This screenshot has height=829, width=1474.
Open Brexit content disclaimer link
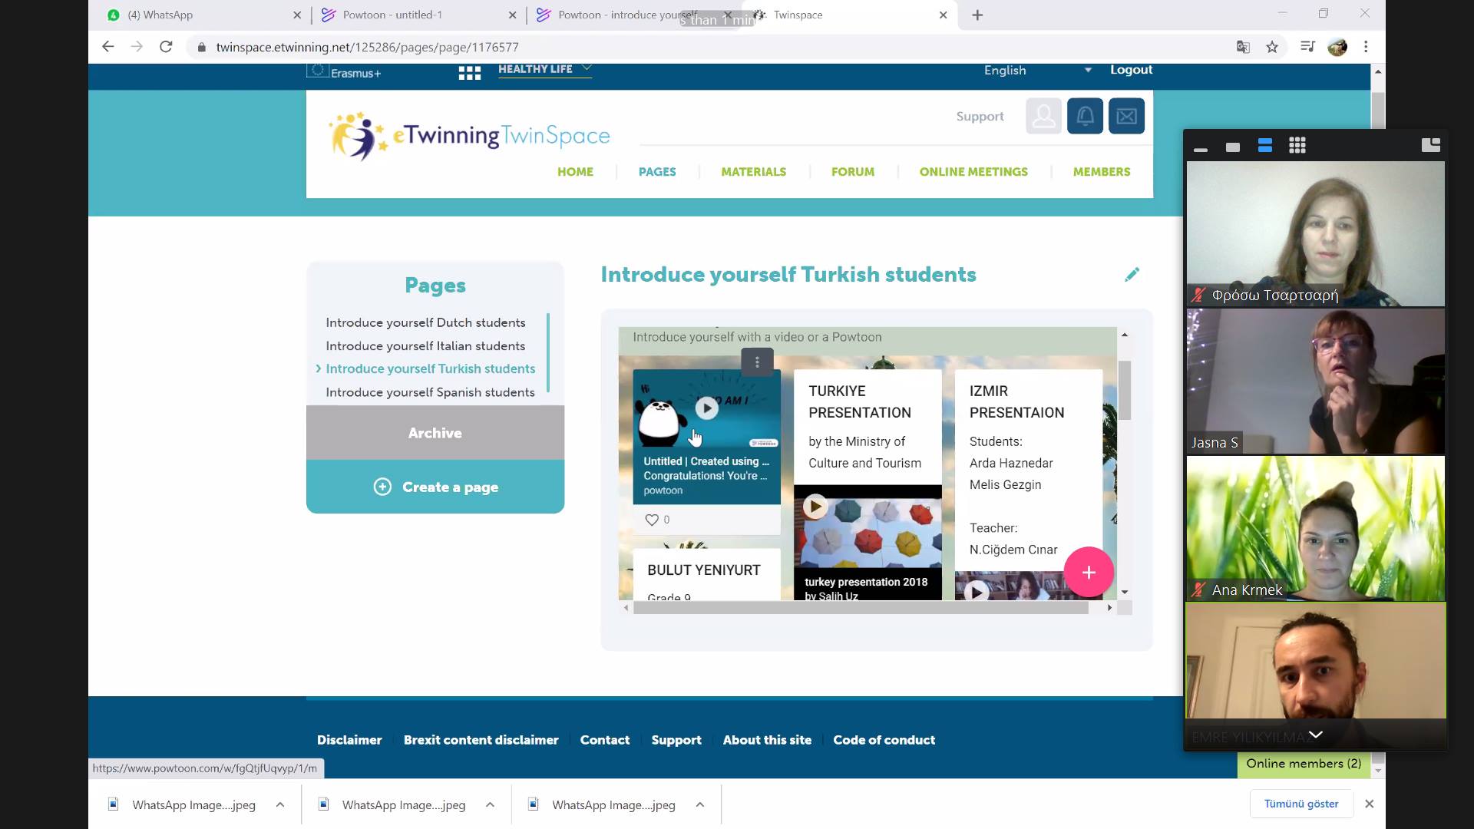tap(481, 740)
